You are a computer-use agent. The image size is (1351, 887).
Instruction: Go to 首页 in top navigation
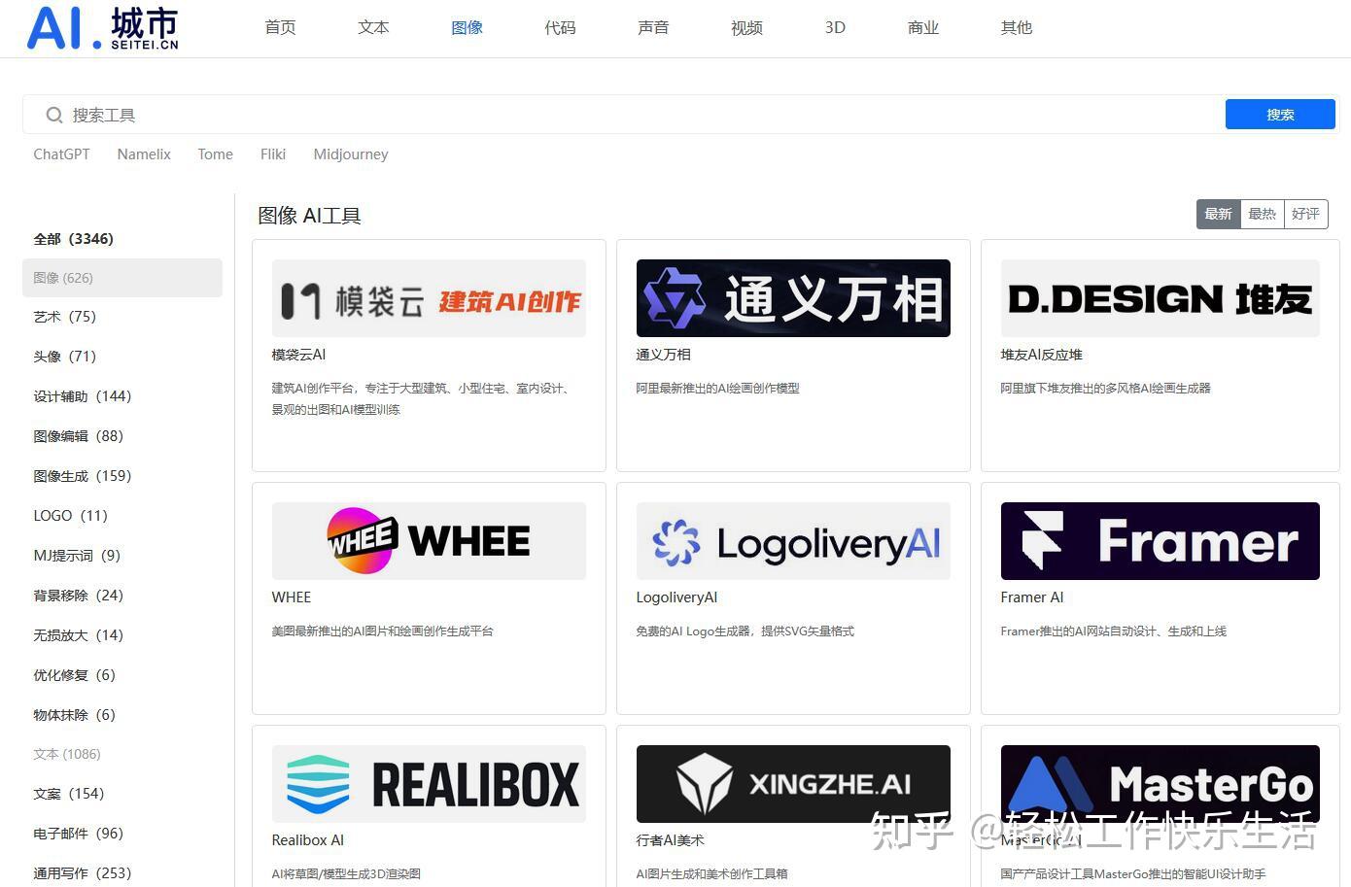click(280, 27)
